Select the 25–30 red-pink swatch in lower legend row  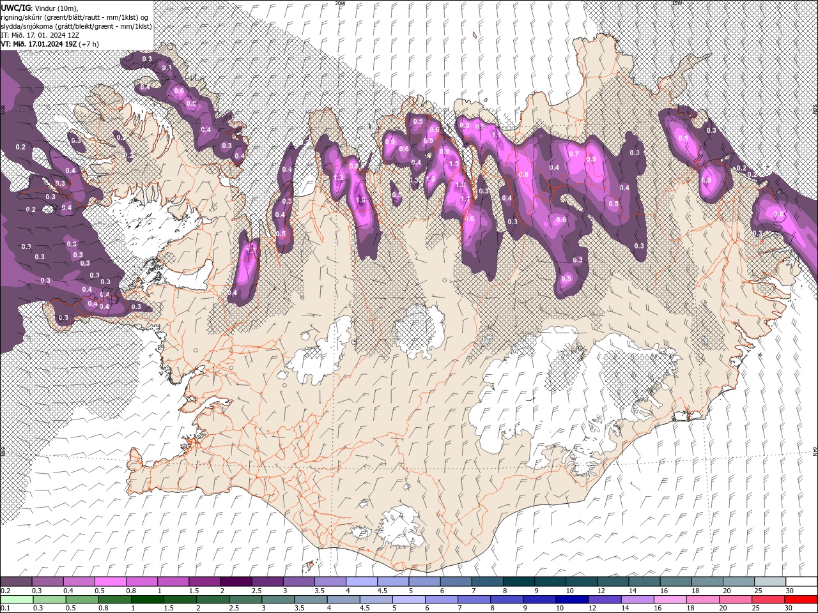(768, 600)
